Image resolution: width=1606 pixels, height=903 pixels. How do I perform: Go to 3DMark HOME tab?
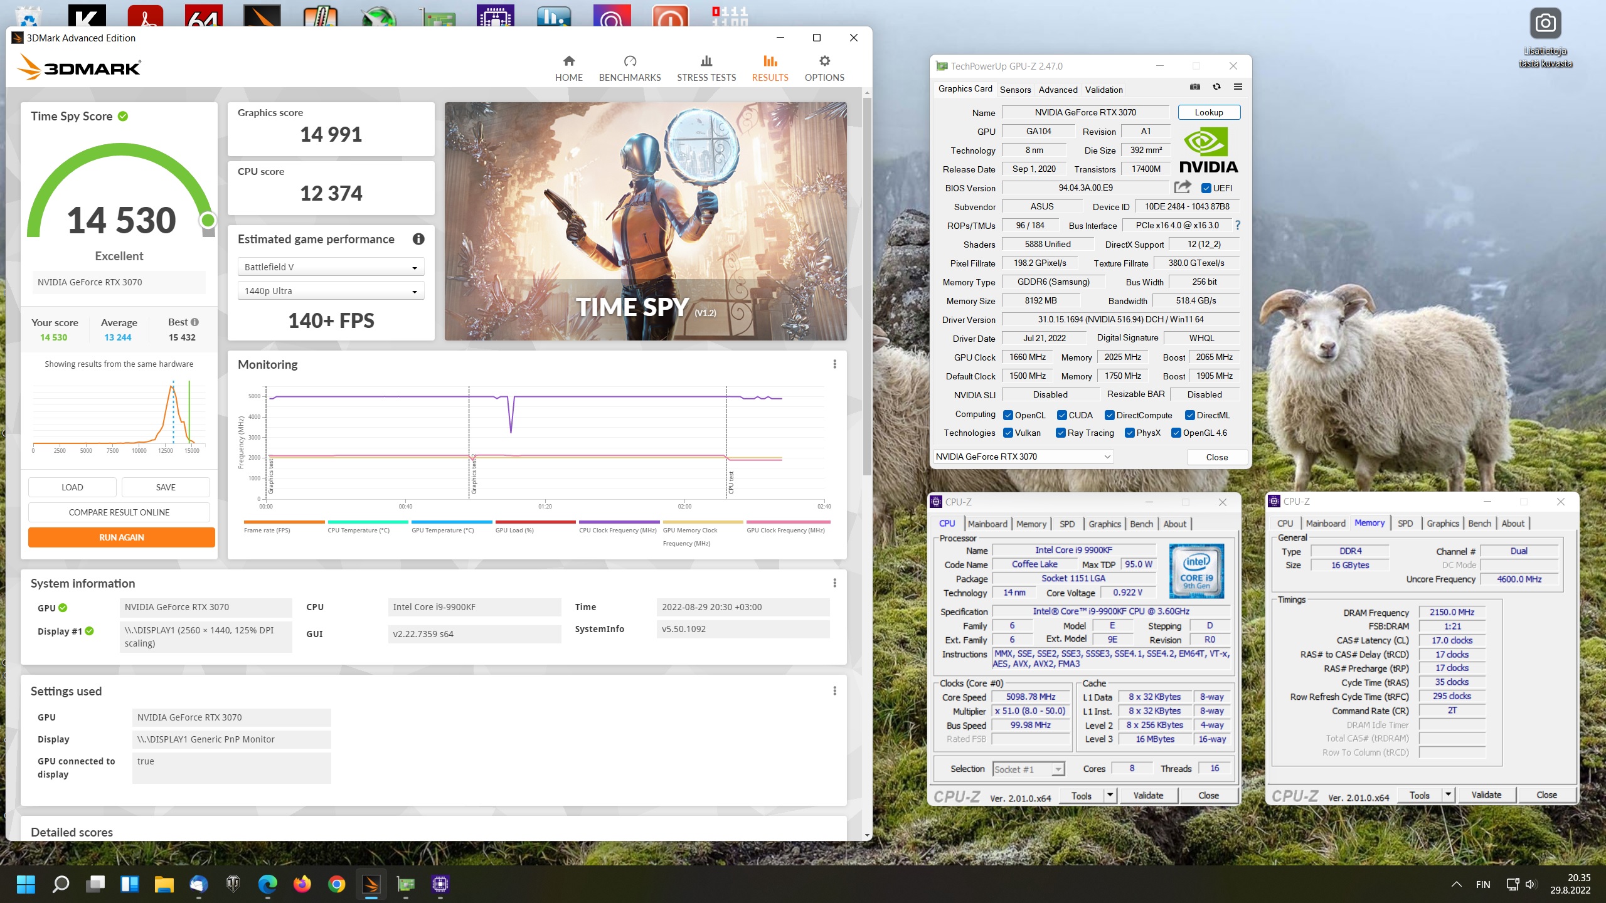coord(568,68)
